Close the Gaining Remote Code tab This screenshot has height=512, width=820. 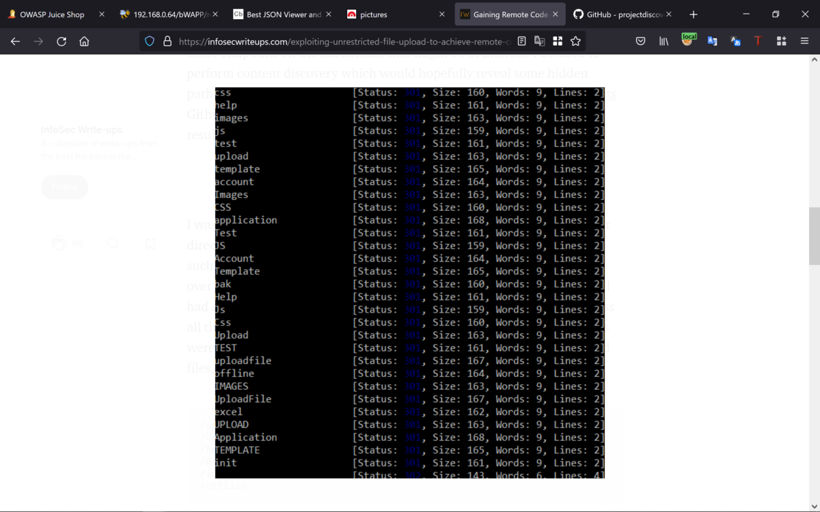[556, 14]
